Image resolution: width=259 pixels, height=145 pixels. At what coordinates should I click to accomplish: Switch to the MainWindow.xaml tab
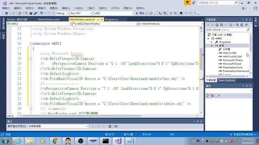[49, 20]
